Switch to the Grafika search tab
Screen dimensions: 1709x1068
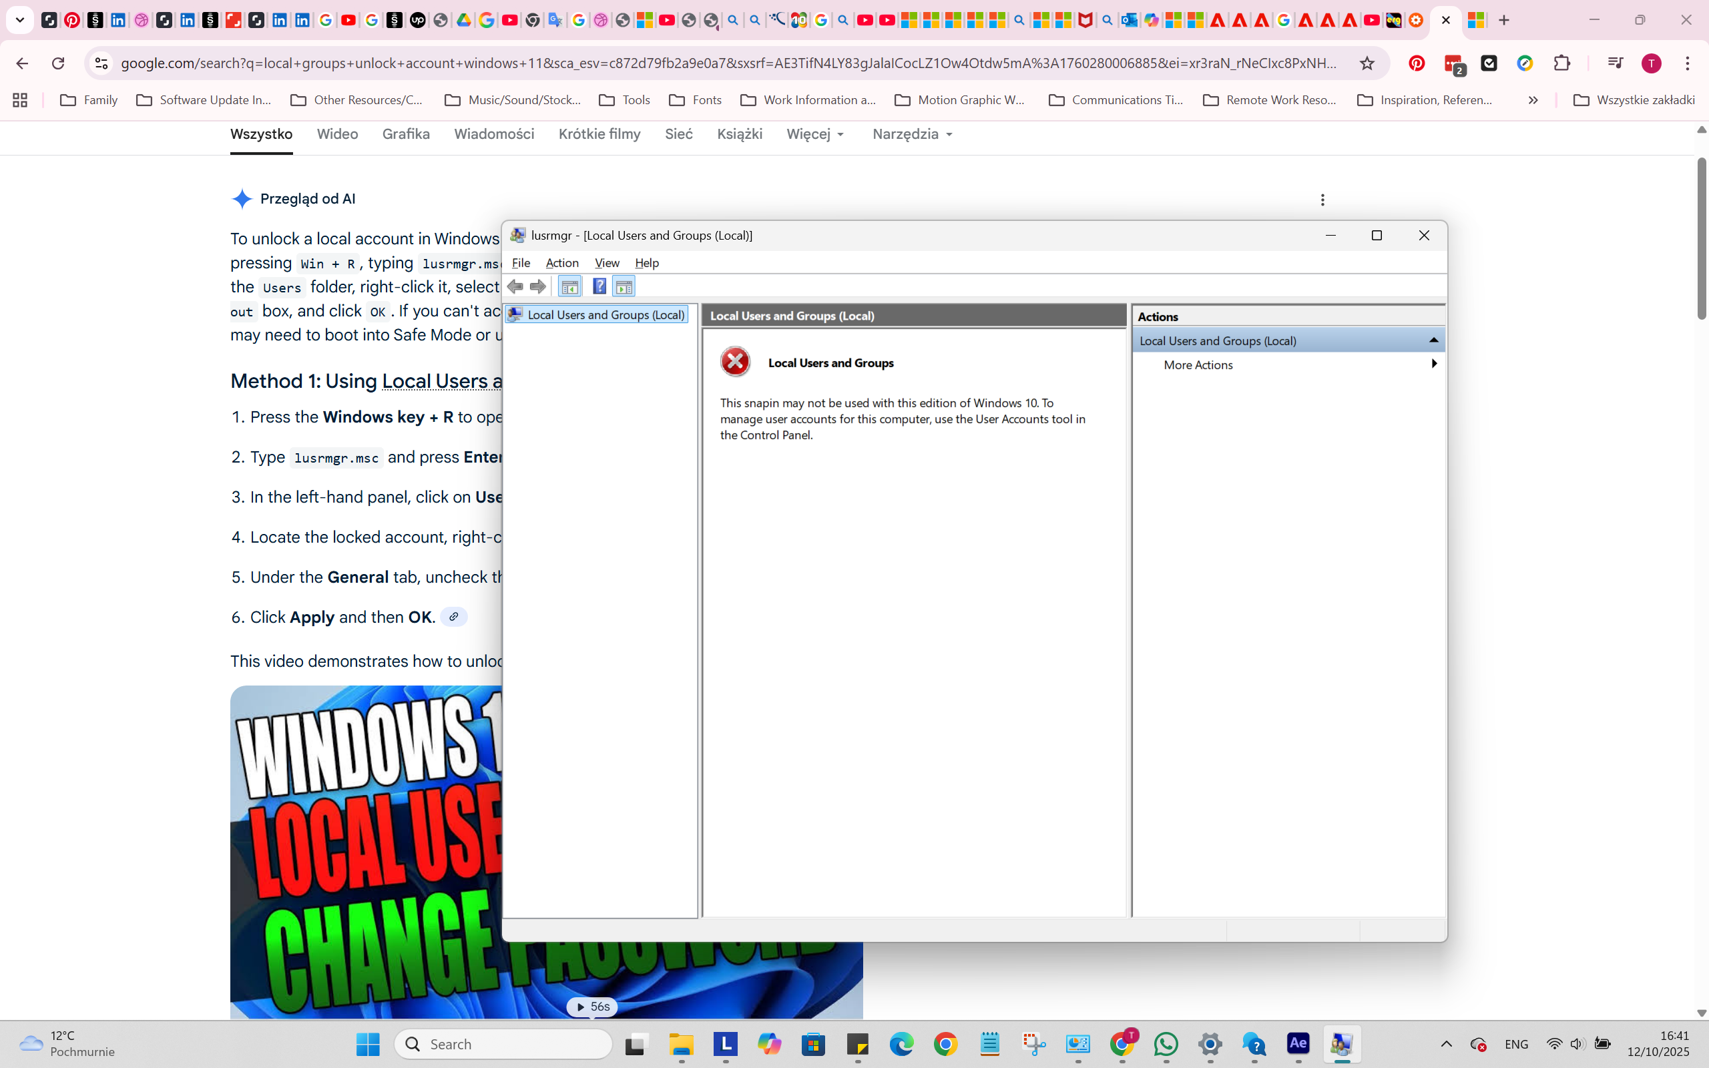405,134
